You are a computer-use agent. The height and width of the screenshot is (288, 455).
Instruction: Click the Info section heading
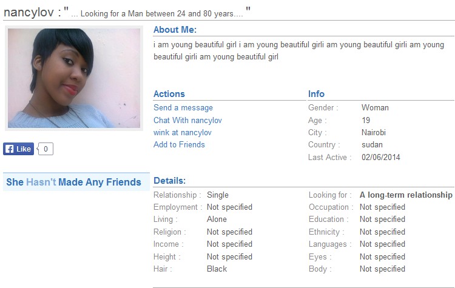coord(316,94)
